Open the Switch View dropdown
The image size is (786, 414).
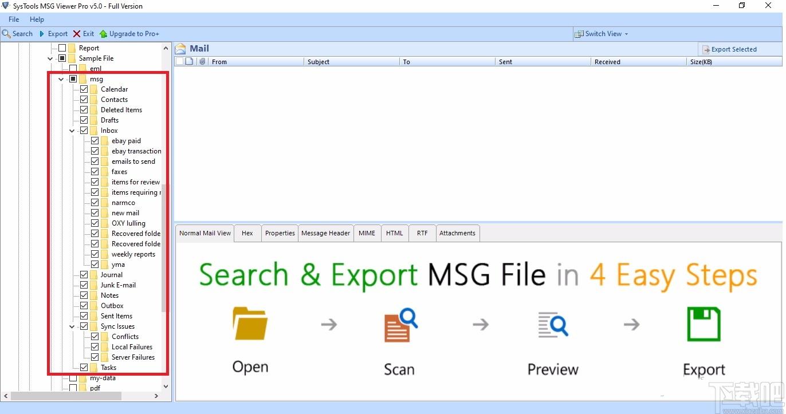point(627,34)
